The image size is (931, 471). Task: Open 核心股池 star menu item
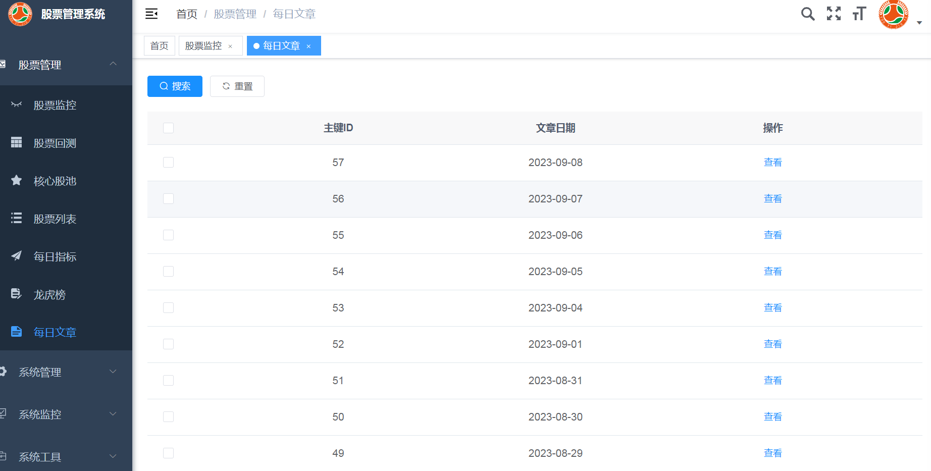[55, 181]
